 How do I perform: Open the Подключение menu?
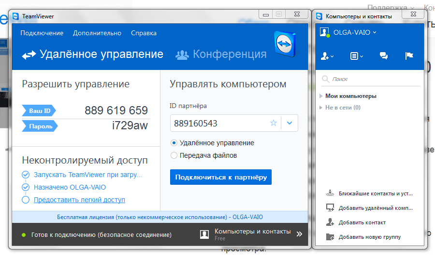(42, 33)
